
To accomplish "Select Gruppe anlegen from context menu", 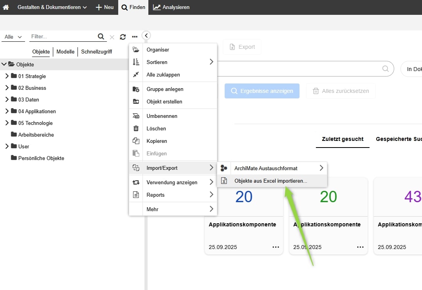I will point(165,89).
